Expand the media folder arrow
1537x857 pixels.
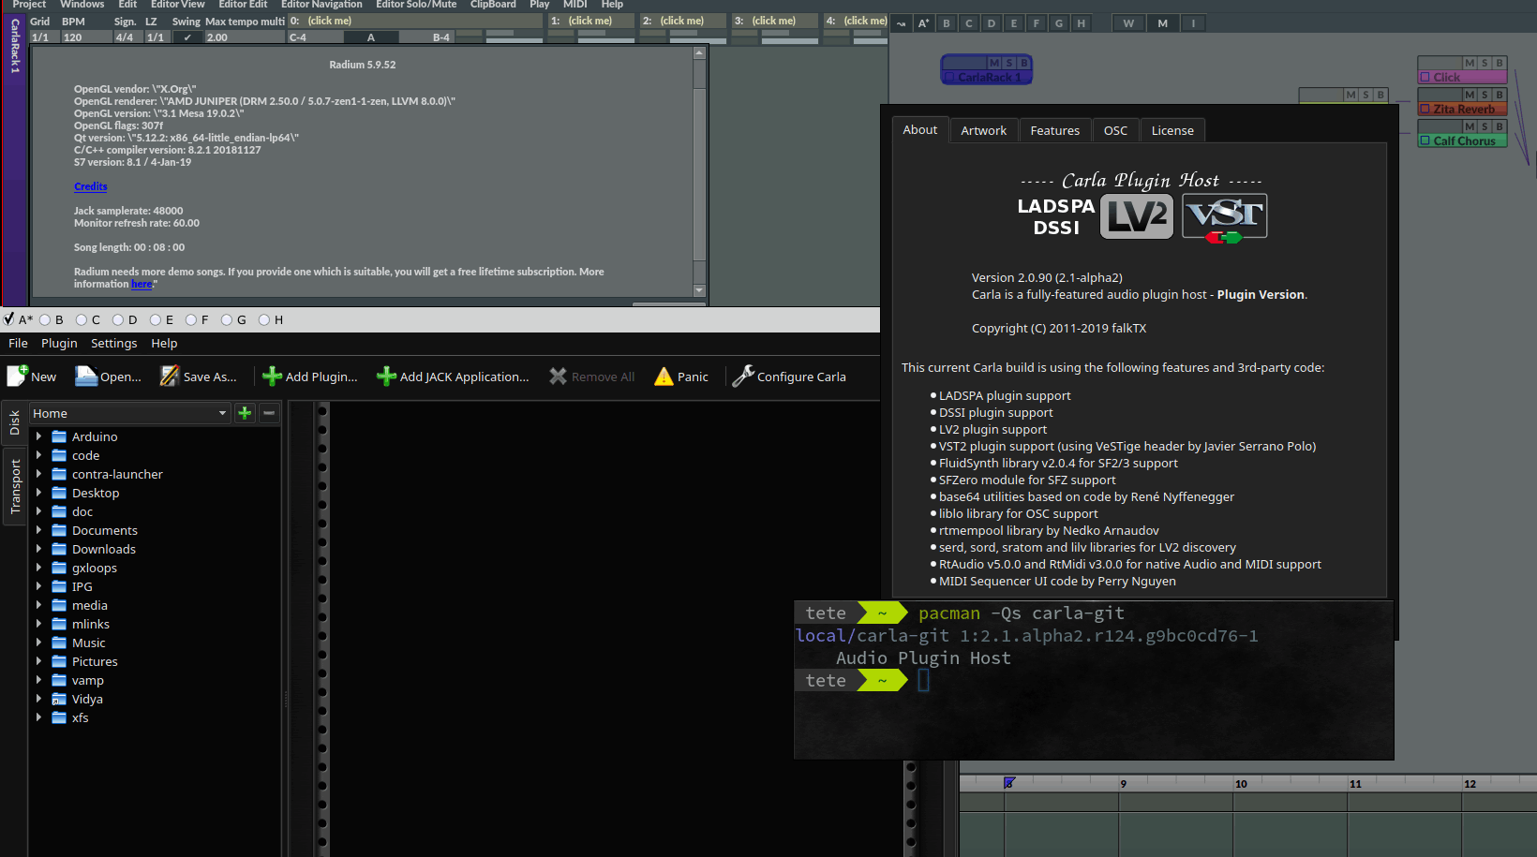pos(38,605)
